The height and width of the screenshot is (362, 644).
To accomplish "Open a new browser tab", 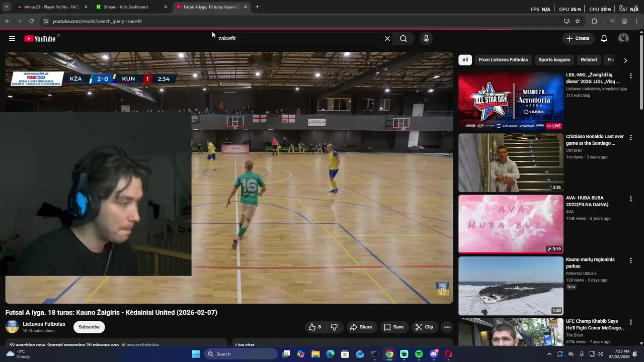I will click(258, 7).
